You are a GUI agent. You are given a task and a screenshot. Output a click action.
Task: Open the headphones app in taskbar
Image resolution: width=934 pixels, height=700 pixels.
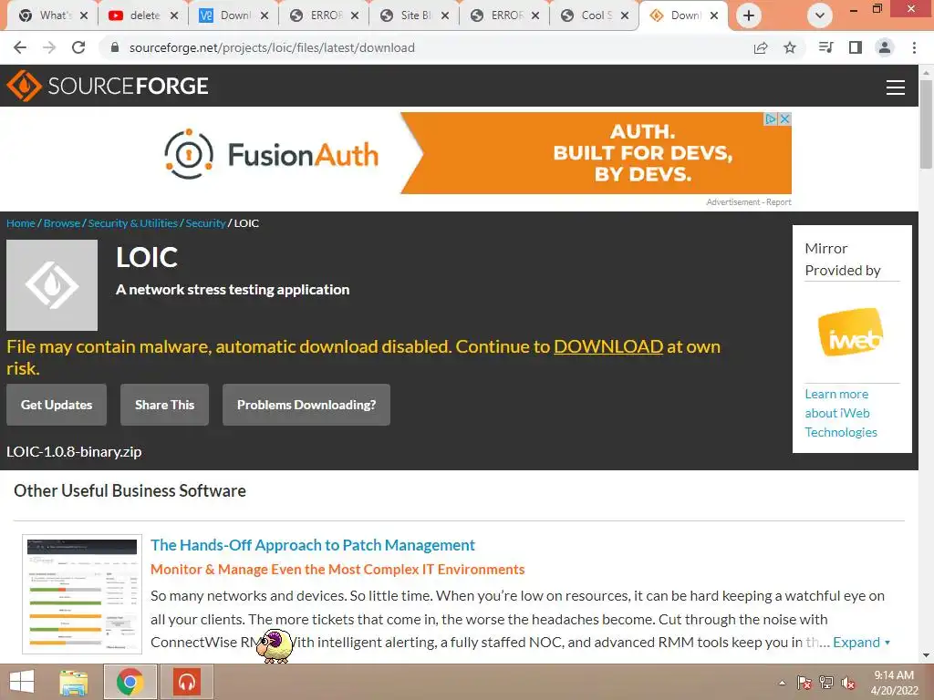pyautogui.click(x=187, y=682)
